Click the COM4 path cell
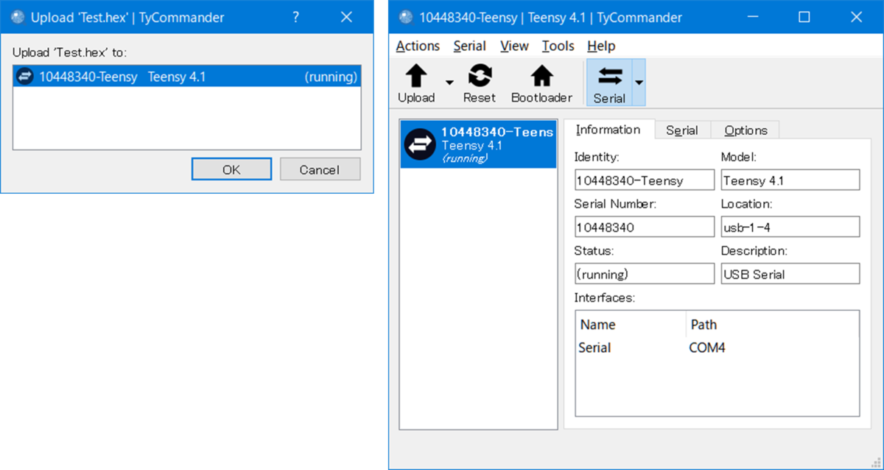The width and height of the screenshot is (884, 470). [707, 348]
